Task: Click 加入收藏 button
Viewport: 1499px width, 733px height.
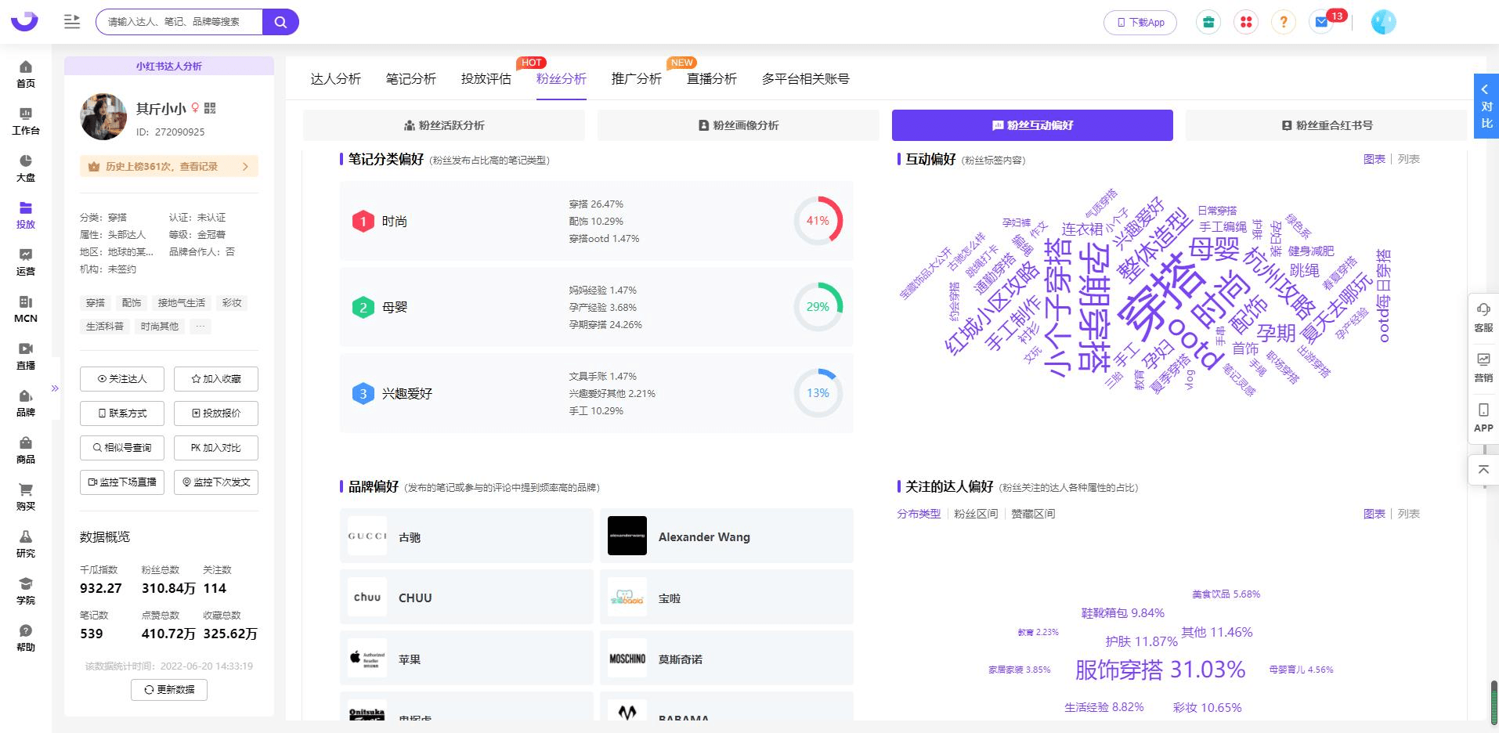Action: (216, 379)
